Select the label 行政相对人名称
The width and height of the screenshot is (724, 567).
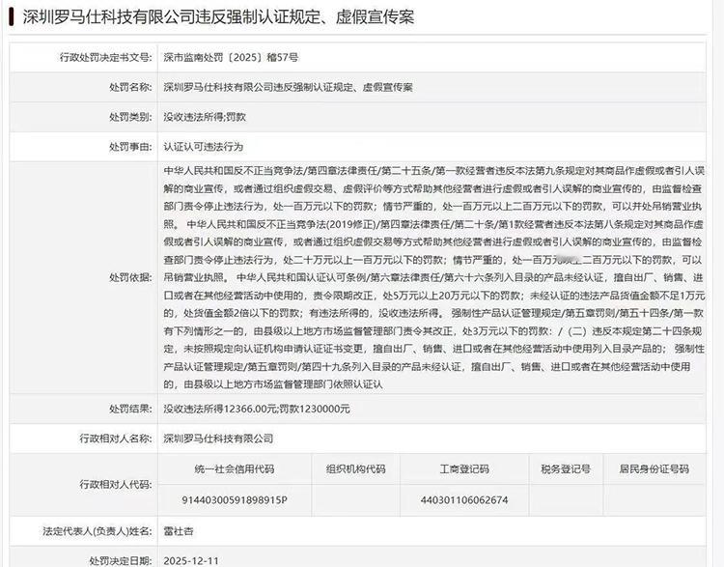(x=116, y=439)
